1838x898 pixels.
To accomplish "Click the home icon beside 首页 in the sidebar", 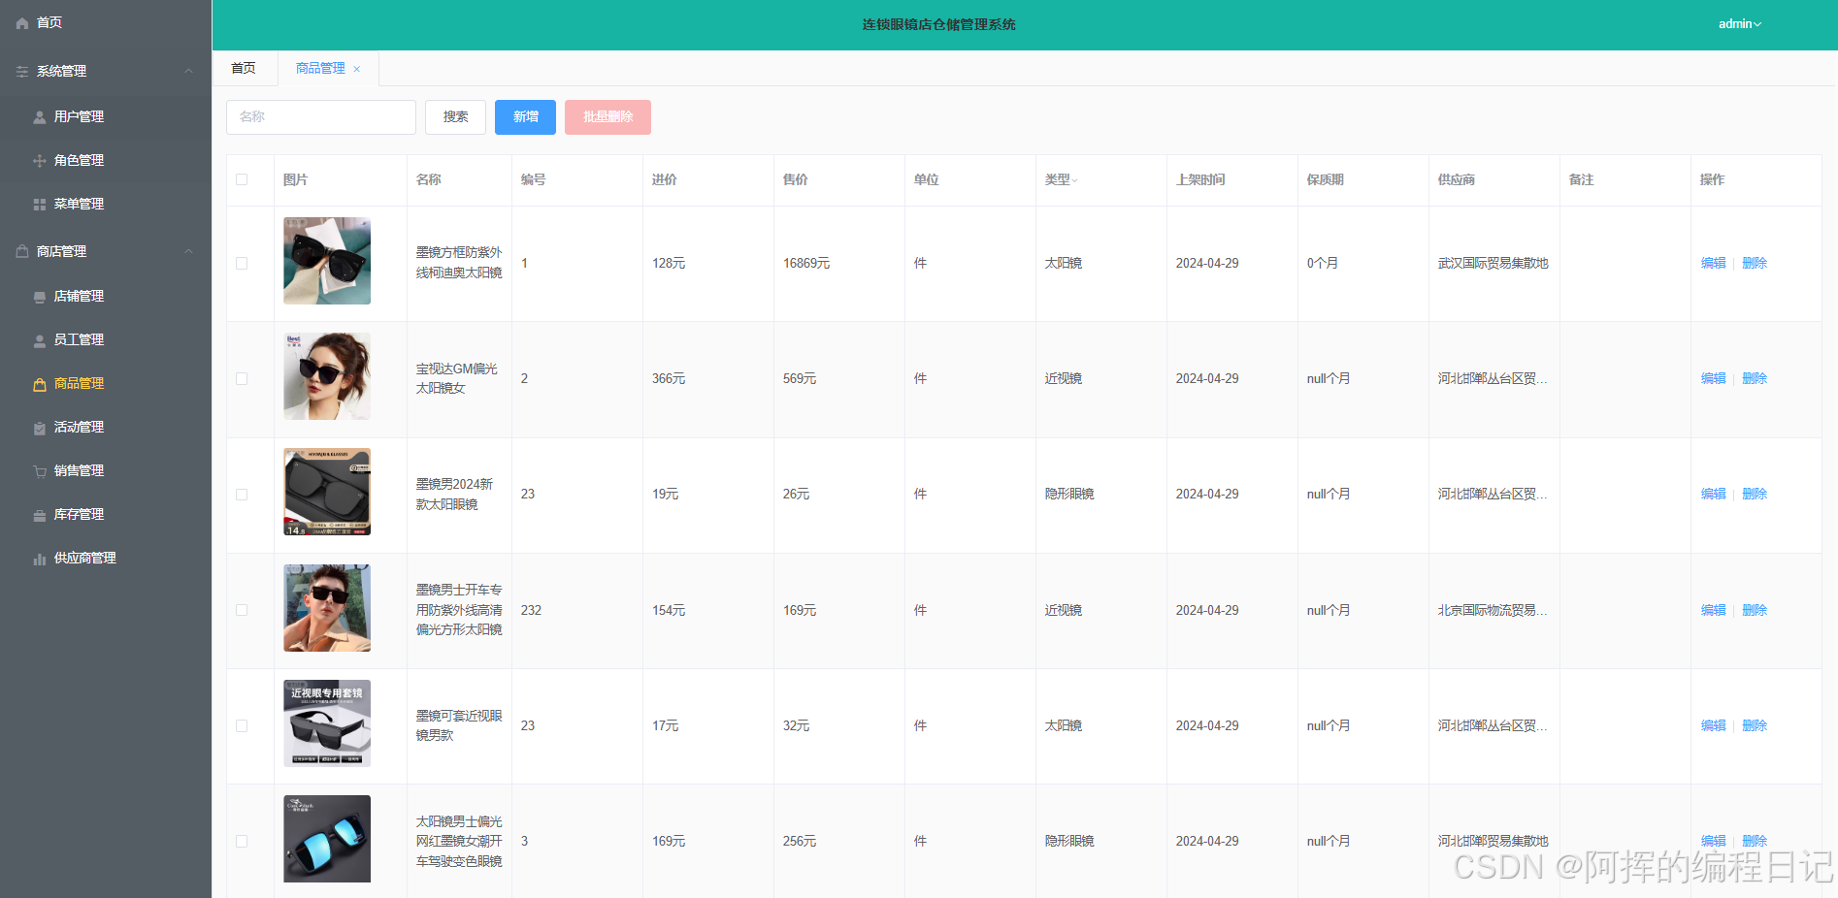I will tap(22, 23).
